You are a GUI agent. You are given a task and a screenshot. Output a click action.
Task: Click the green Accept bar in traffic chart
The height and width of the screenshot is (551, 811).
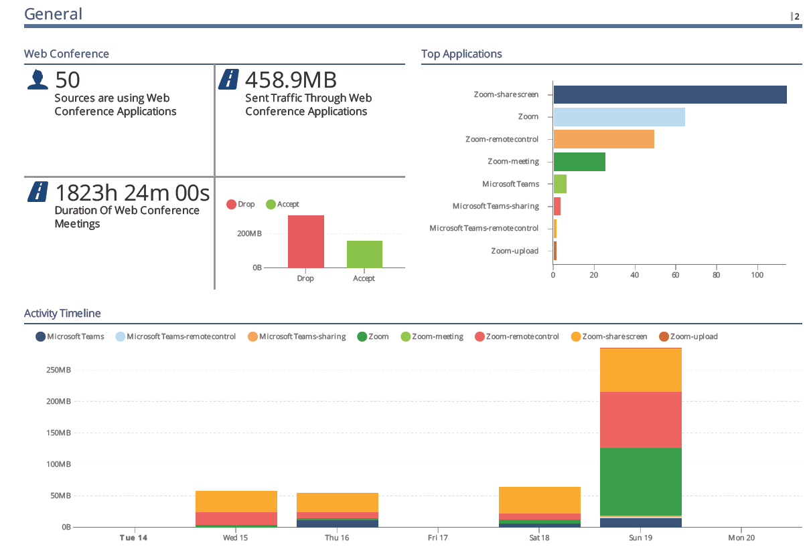click(x=364, y=254)
